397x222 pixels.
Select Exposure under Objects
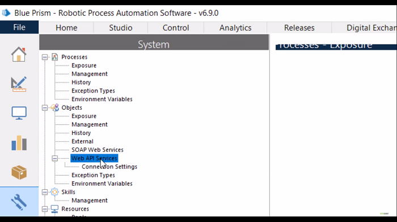point(84,116)
